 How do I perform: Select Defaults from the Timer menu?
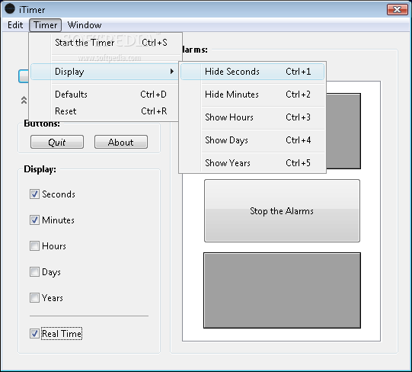tap(106, 95)
